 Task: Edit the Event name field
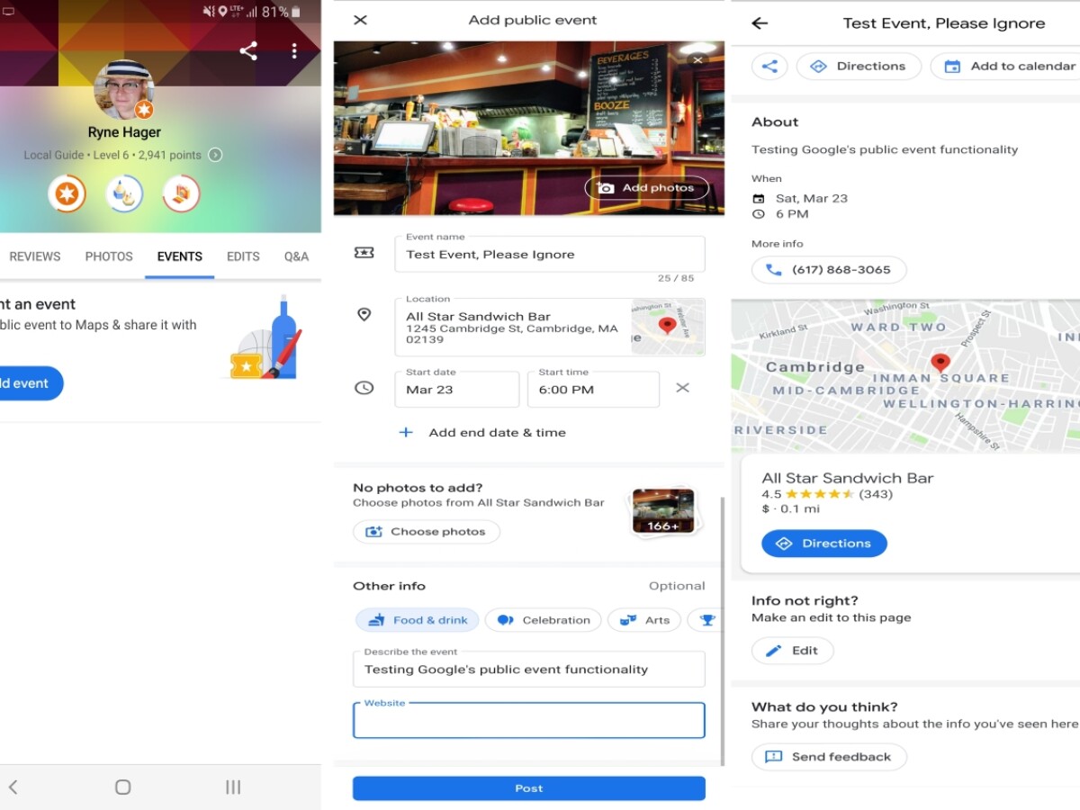pos(549,255)
